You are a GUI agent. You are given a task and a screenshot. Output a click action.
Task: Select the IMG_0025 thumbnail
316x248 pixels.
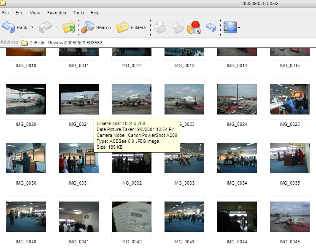click(290, 99)
